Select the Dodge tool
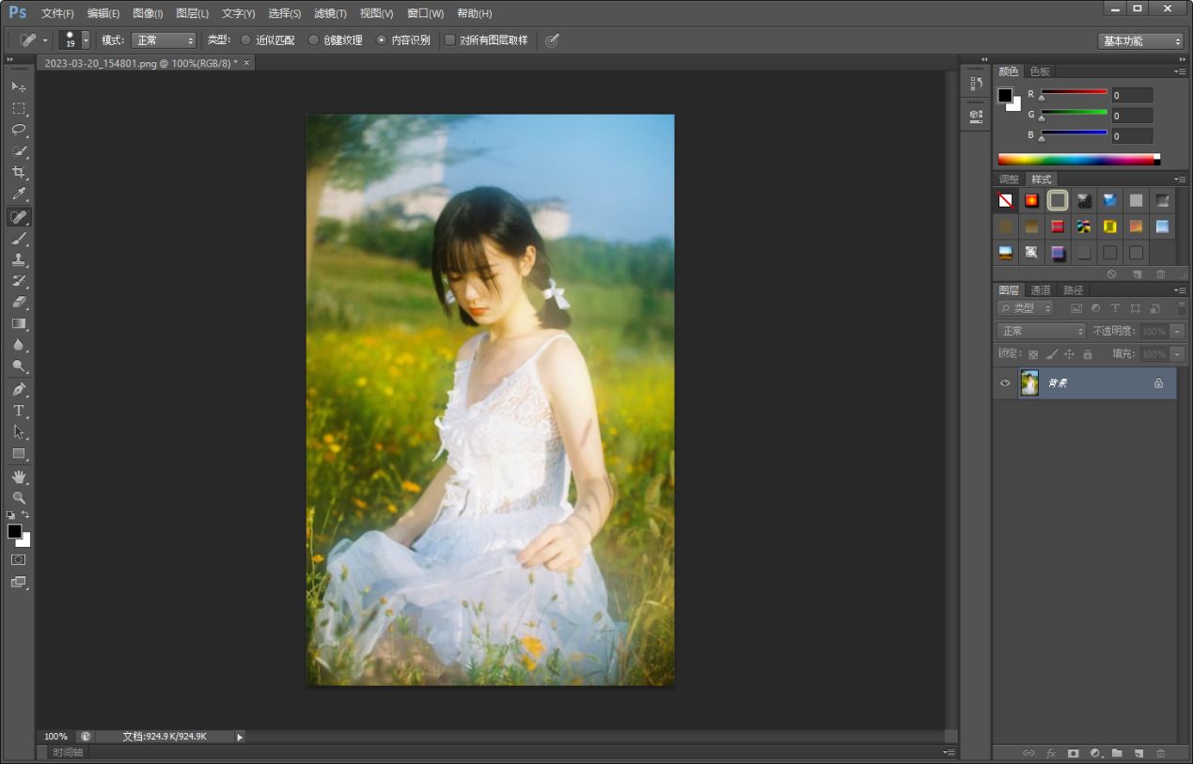The image size is (1193, 764). (18, 366)
